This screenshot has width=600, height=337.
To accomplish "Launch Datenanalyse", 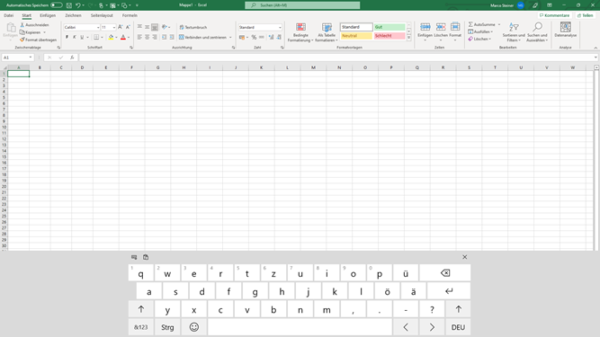I will pyautogui.click(x=565, y=30).
